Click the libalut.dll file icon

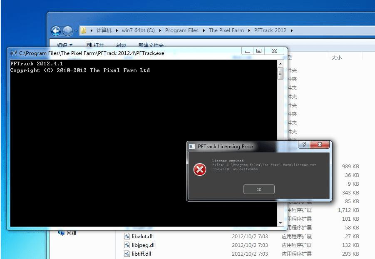(127, 236)
